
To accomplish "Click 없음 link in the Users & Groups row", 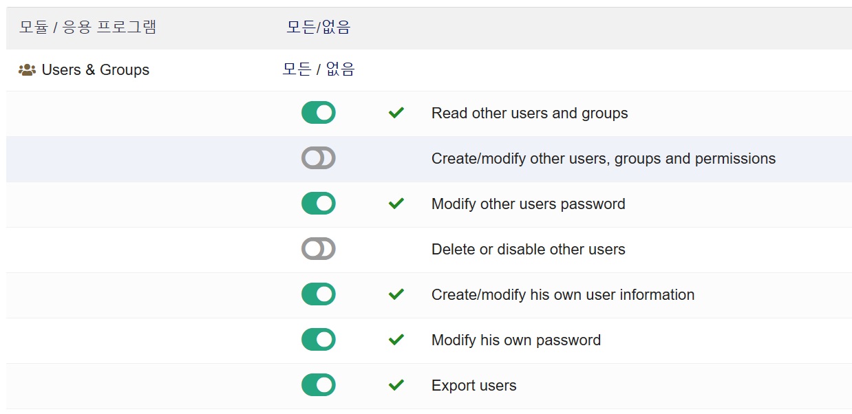I will (340, 69).
